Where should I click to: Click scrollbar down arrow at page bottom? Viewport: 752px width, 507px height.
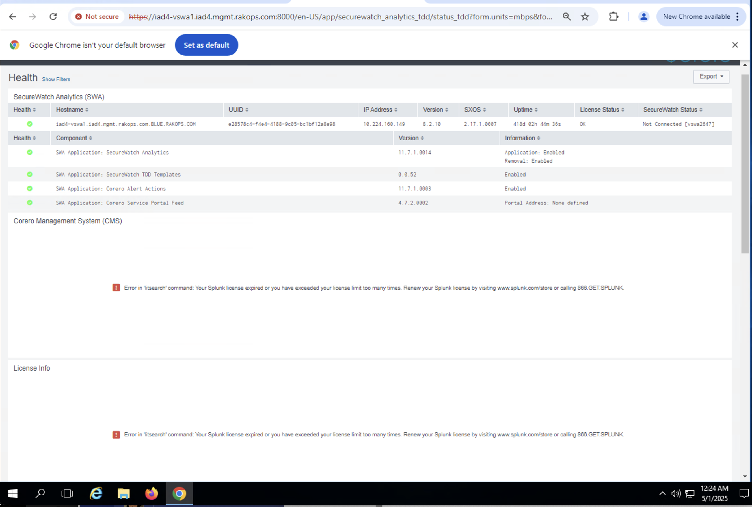coord(745,476)
